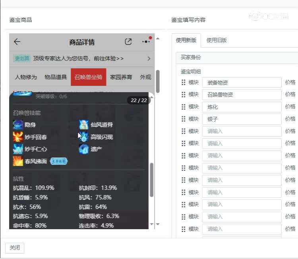Image resolution: width=298 pixels, height=259 pixels.
Task: Click the 价格 label in the 银子 row
Action: (290, 119)
